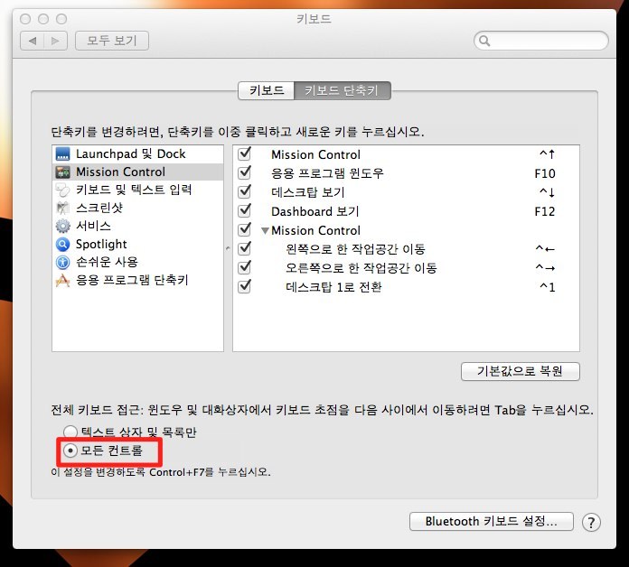629x567 pixels.
Task: Click 기본값으로 복원 button
Action: (x=521, y=371)
